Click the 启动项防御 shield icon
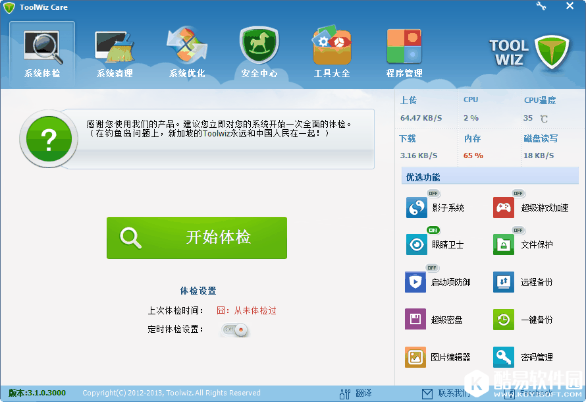The height and width of the screenshot is (402, 586). (x=416, y=282)
